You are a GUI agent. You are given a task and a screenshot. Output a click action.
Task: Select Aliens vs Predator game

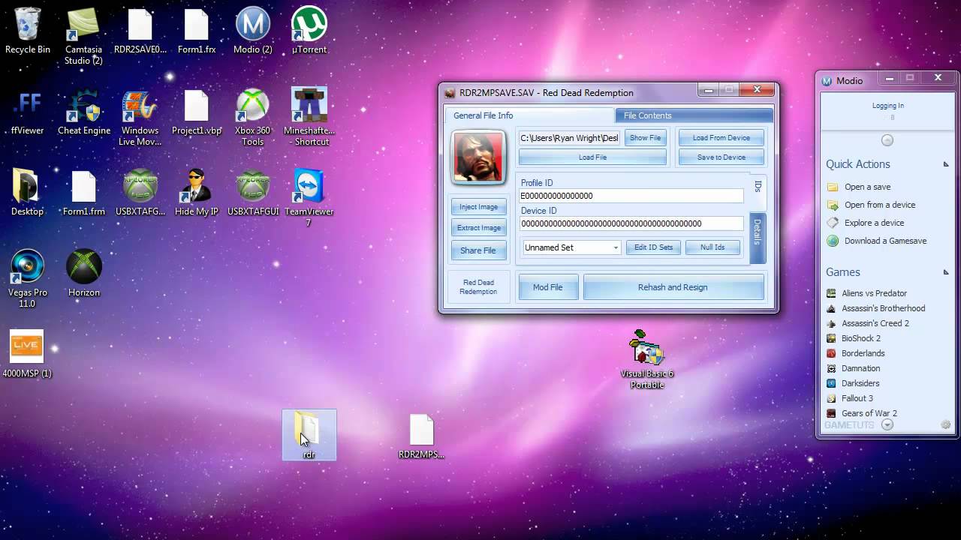(866, 293)
